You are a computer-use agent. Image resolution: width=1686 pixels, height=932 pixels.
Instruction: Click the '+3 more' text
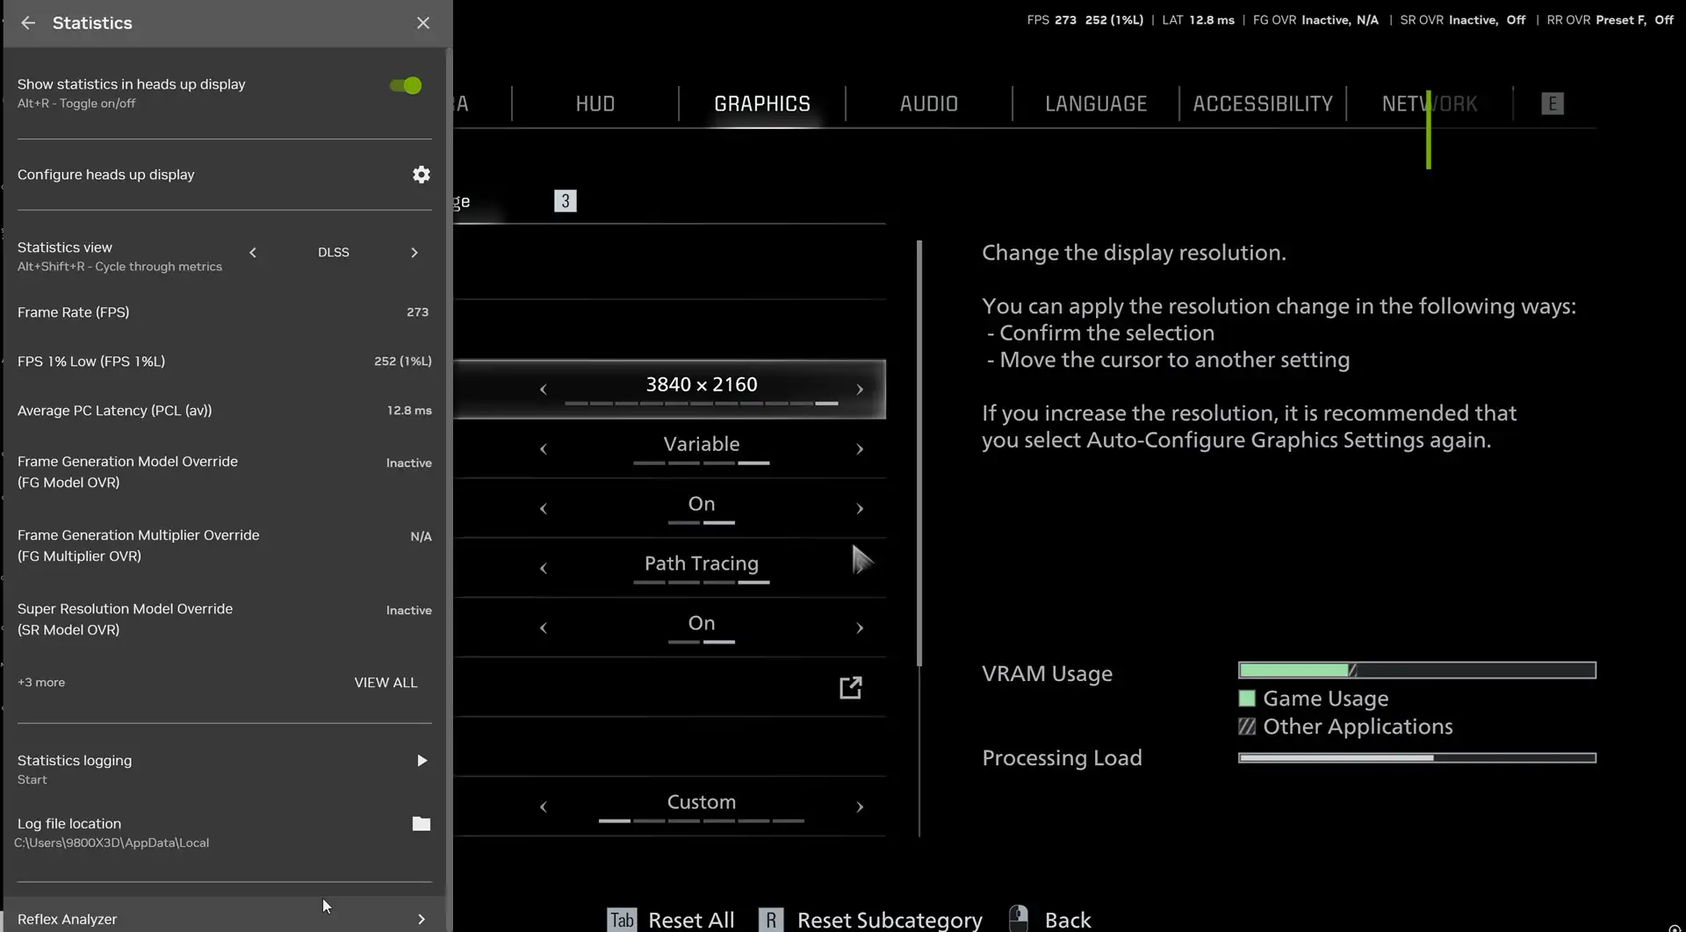click(41, 683)
